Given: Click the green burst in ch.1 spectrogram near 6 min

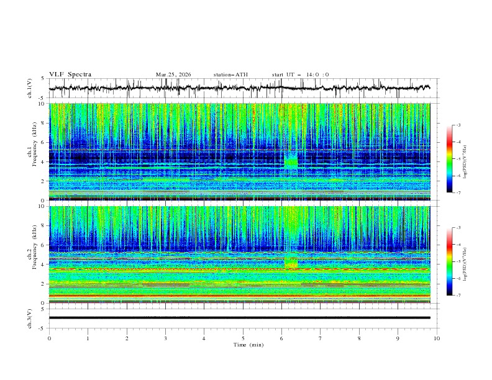Looking at the screenshot, I should tap(291, 160).
